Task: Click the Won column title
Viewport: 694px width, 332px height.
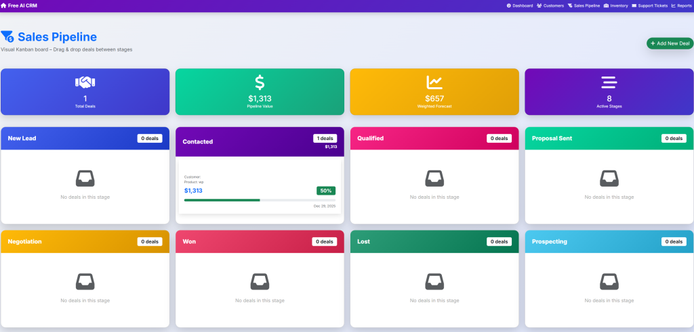Action: pos(189,241)
